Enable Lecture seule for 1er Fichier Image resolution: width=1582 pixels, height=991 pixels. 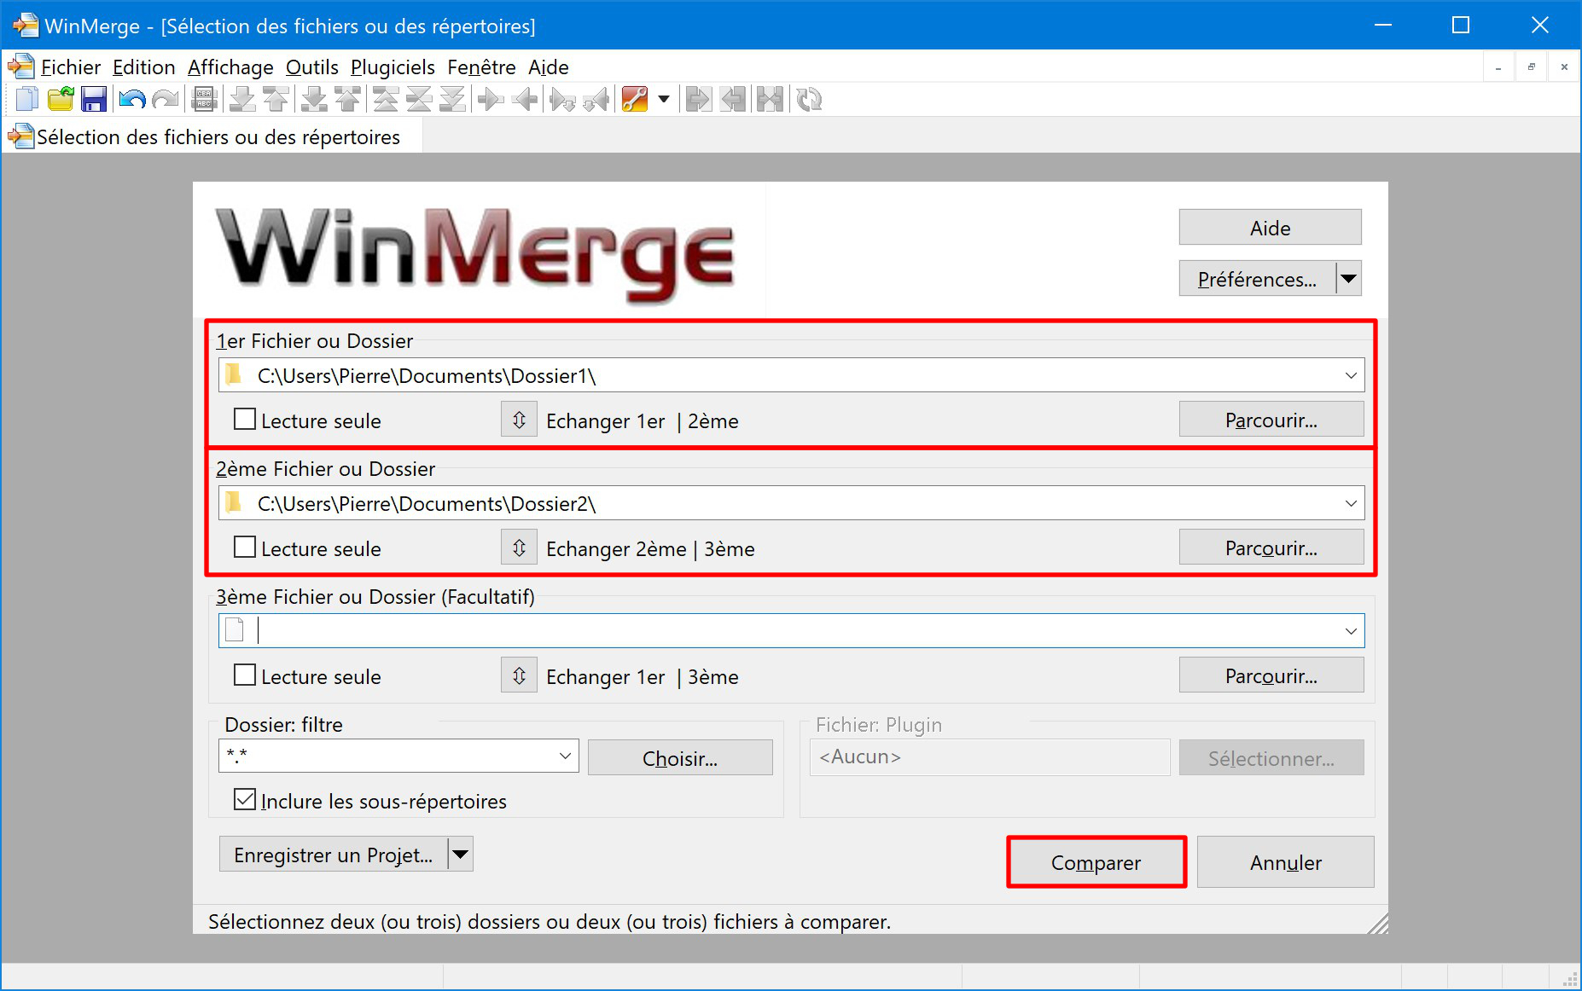[x=245, y=420]
